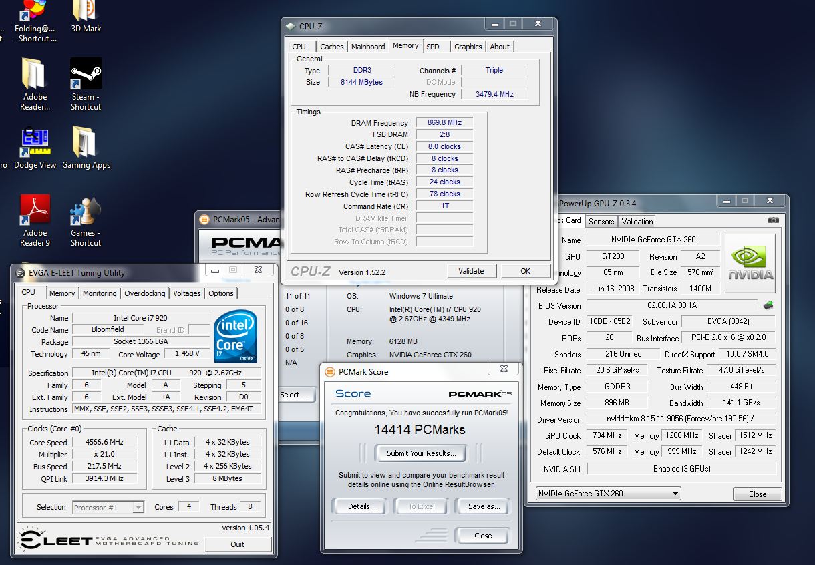Click the NB Frequency value field

[494, 94]
